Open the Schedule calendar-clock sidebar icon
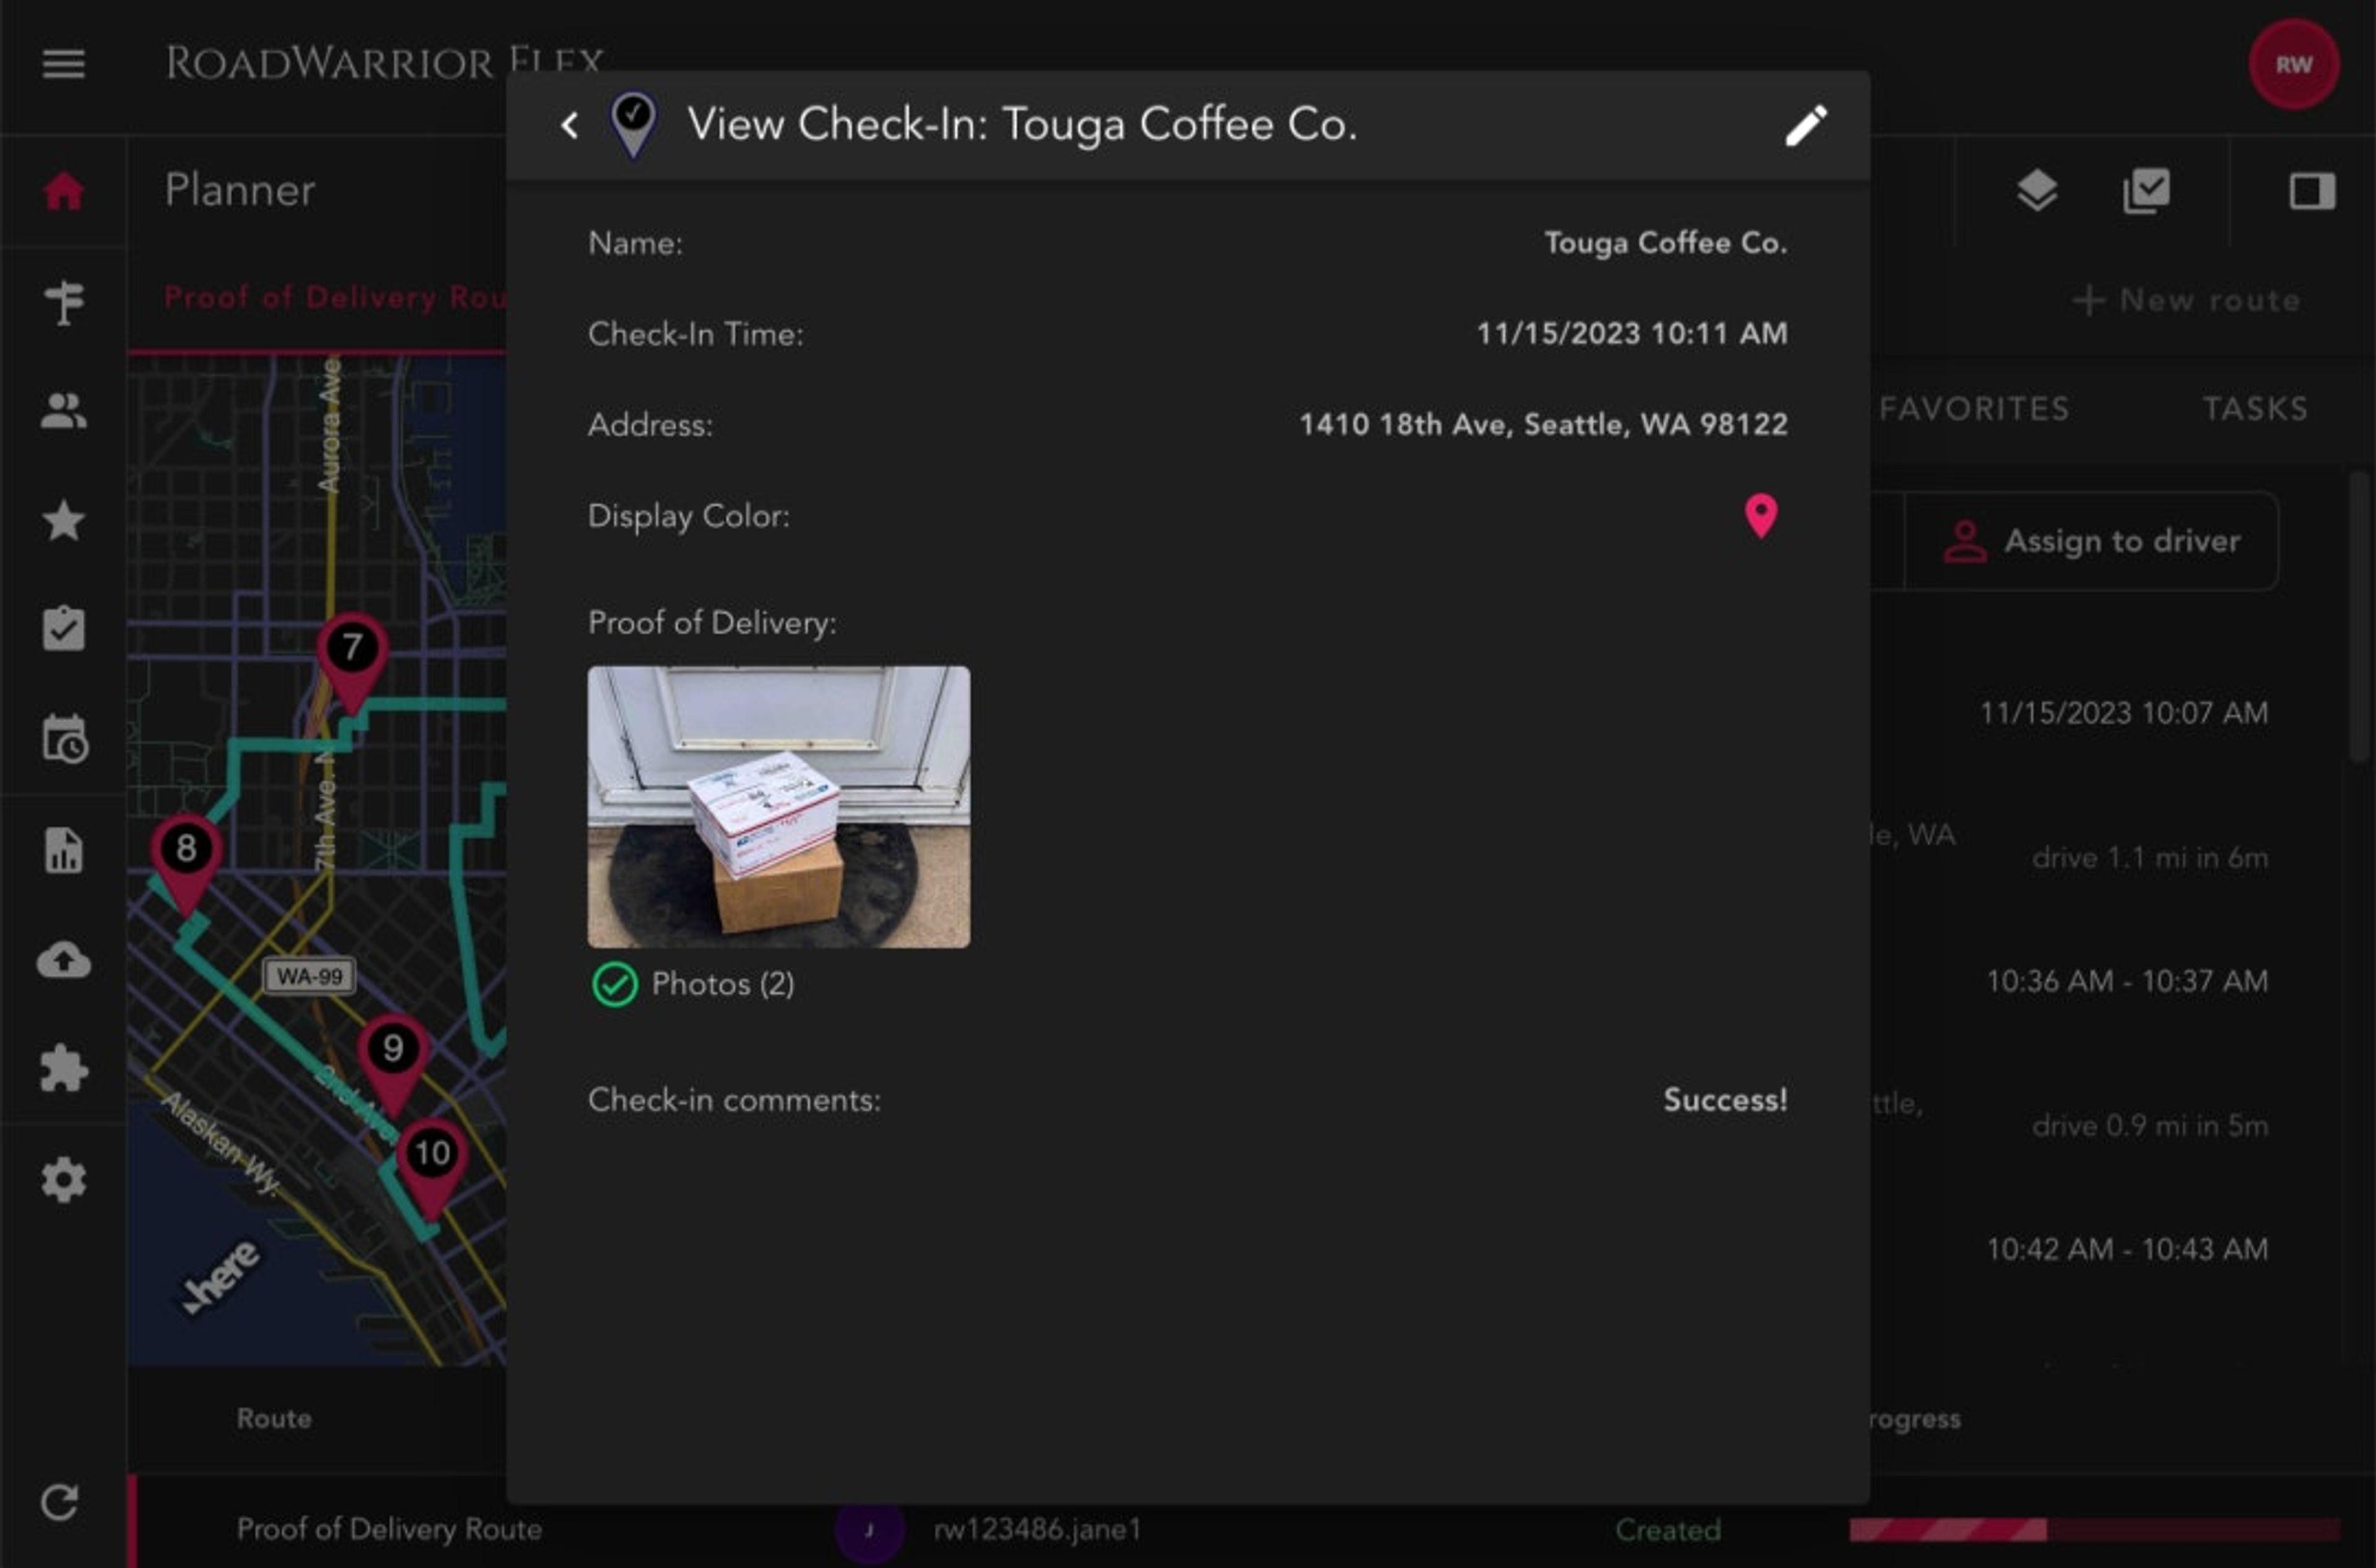 coord(65,739)
